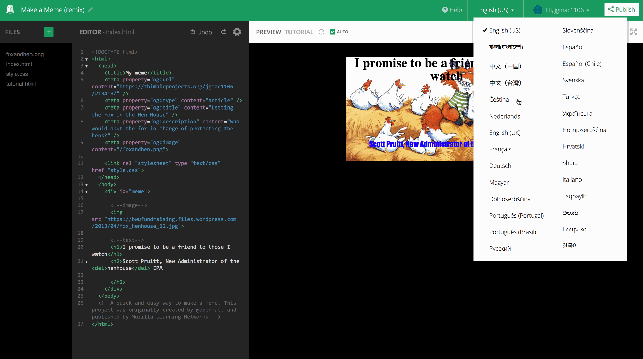The image size is (643, 359).
Task: Click the pencil icon to rename project
Action: 90,10
